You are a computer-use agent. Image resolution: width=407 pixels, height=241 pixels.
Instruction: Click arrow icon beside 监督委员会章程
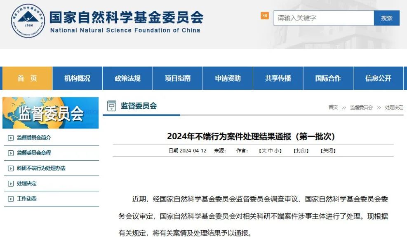pos(11,153)
